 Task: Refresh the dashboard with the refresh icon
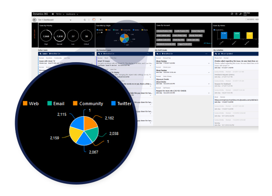click(85, 20)
